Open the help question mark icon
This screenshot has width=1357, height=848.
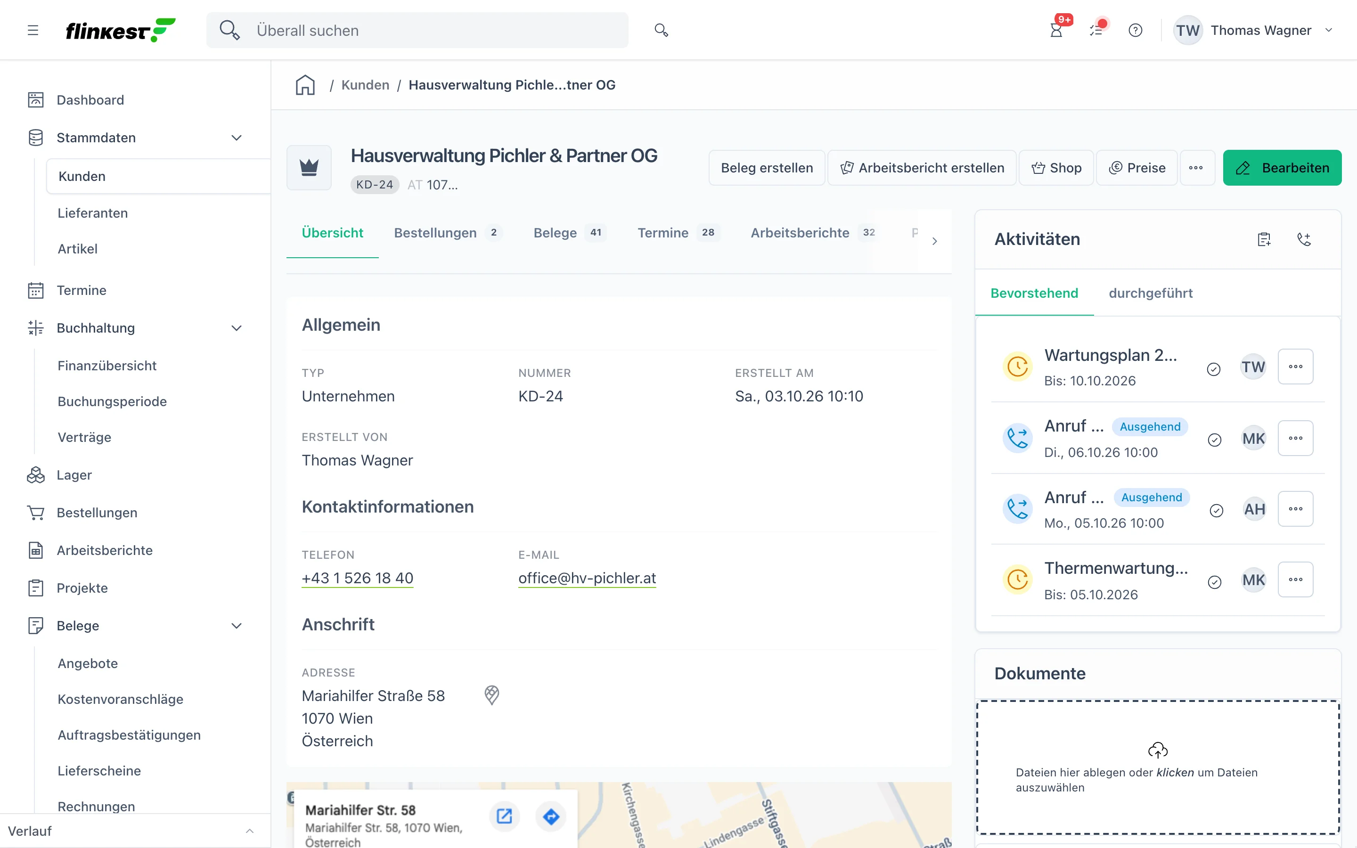[x=1136, y=30]
